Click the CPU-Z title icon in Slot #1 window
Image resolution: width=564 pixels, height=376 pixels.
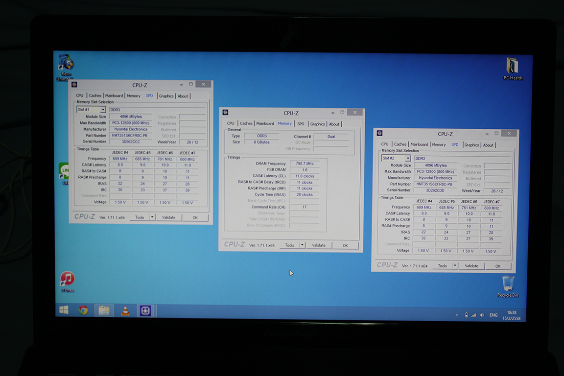click(74, 85)
